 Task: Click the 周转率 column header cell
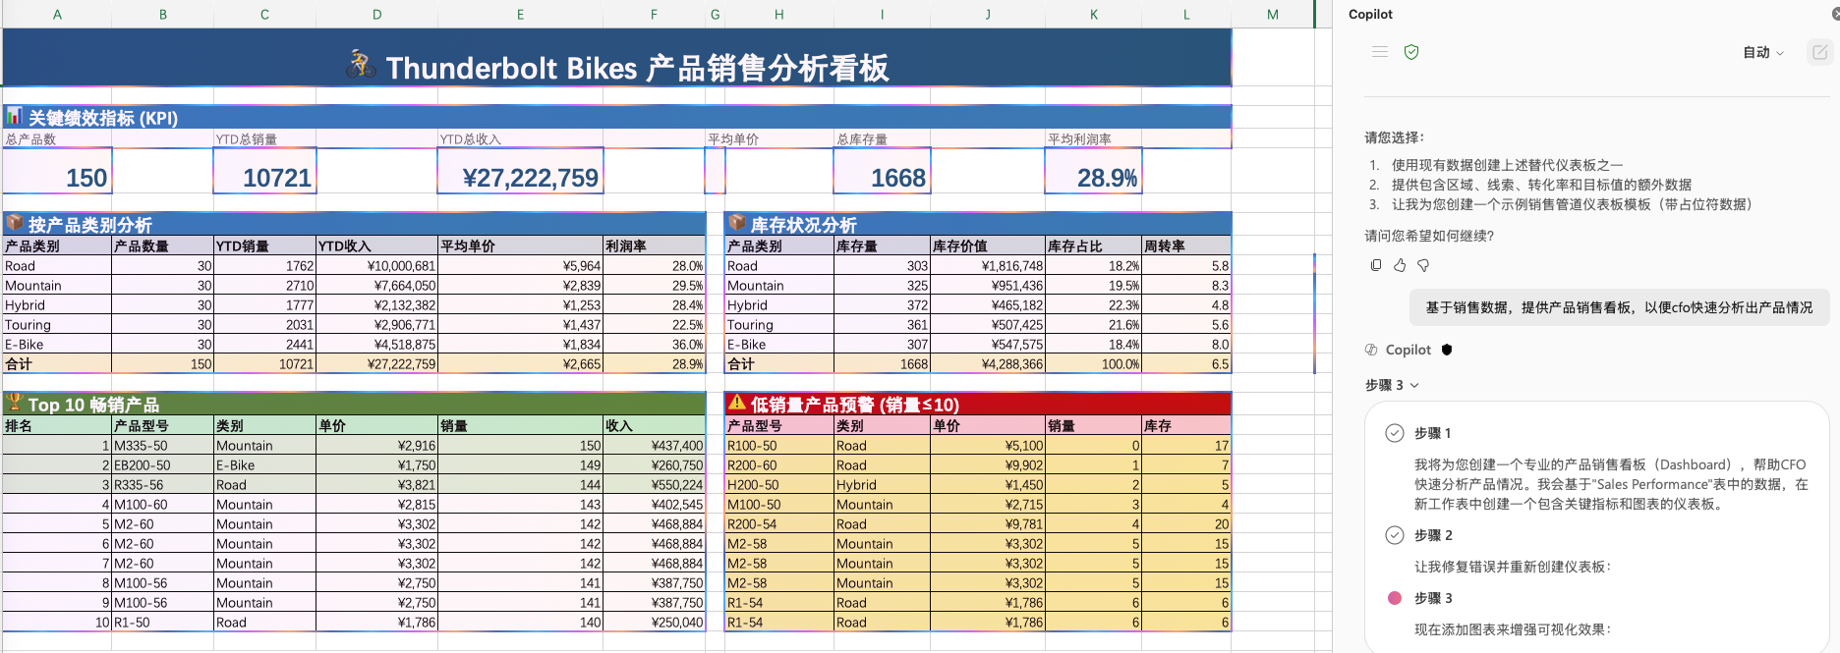[x=1186, y=246]
